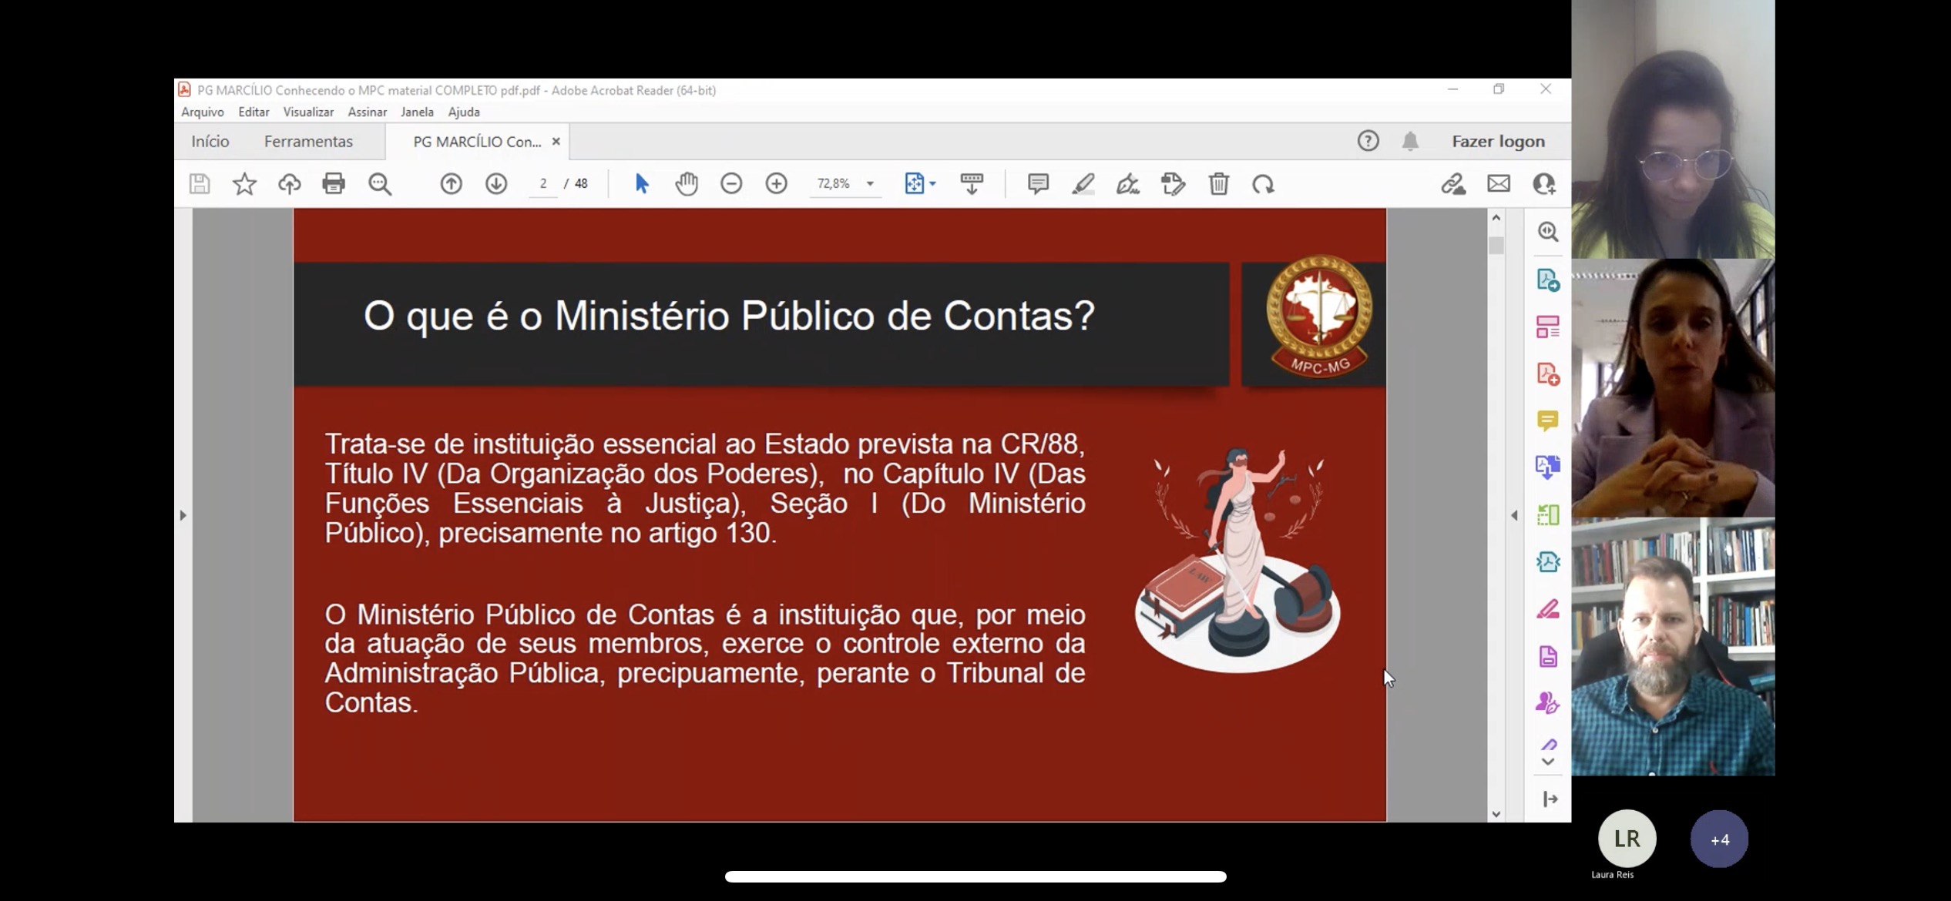Image resolution: width=1951 pixels, height=901 pixels.
Task: Click the Send by email envelope icon
Action: 1499,184
